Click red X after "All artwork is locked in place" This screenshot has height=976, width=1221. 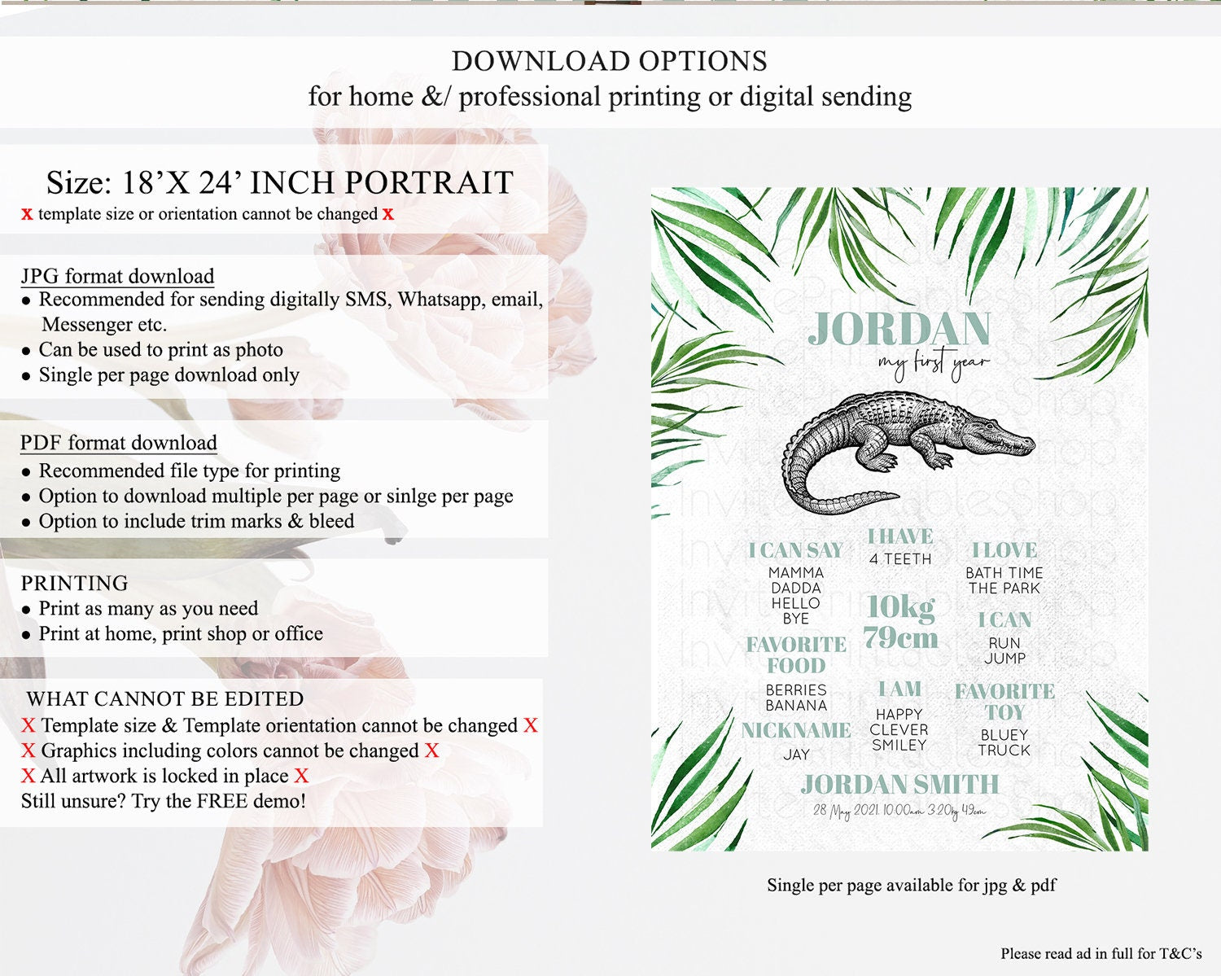301,776
